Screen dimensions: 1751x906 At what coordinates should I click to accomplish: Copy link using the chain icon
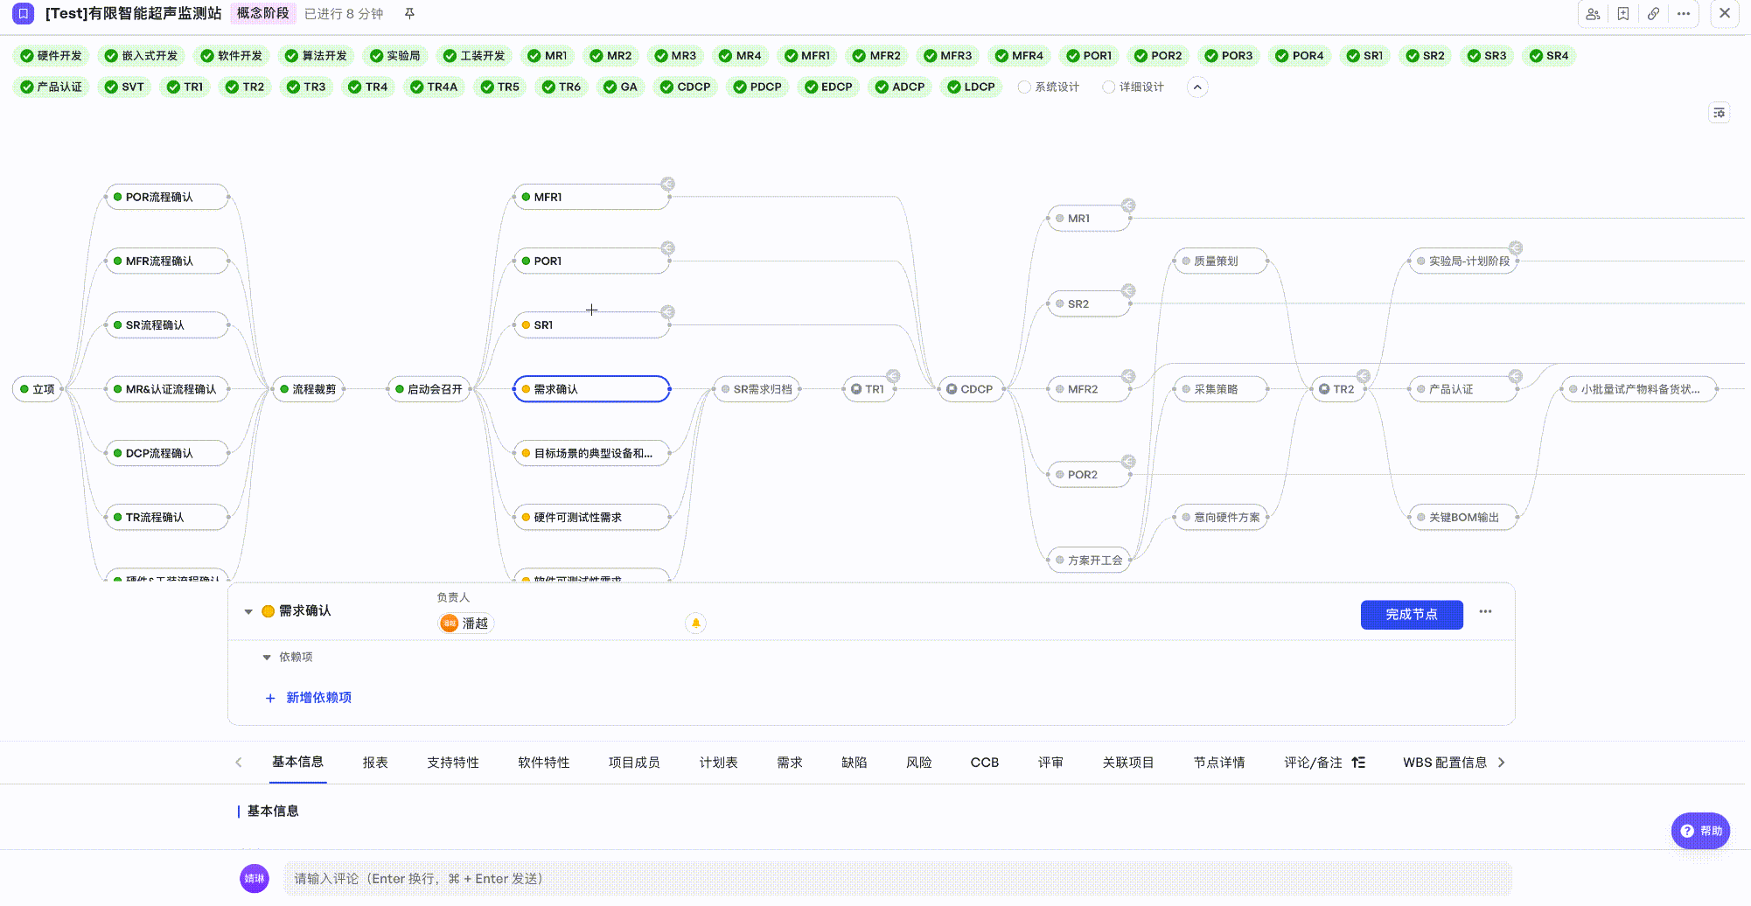coord(1653,14)
